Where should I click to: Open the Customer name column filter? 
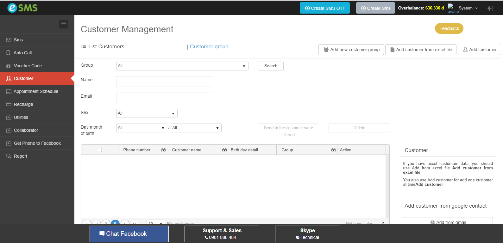click(x=224, y=150)
